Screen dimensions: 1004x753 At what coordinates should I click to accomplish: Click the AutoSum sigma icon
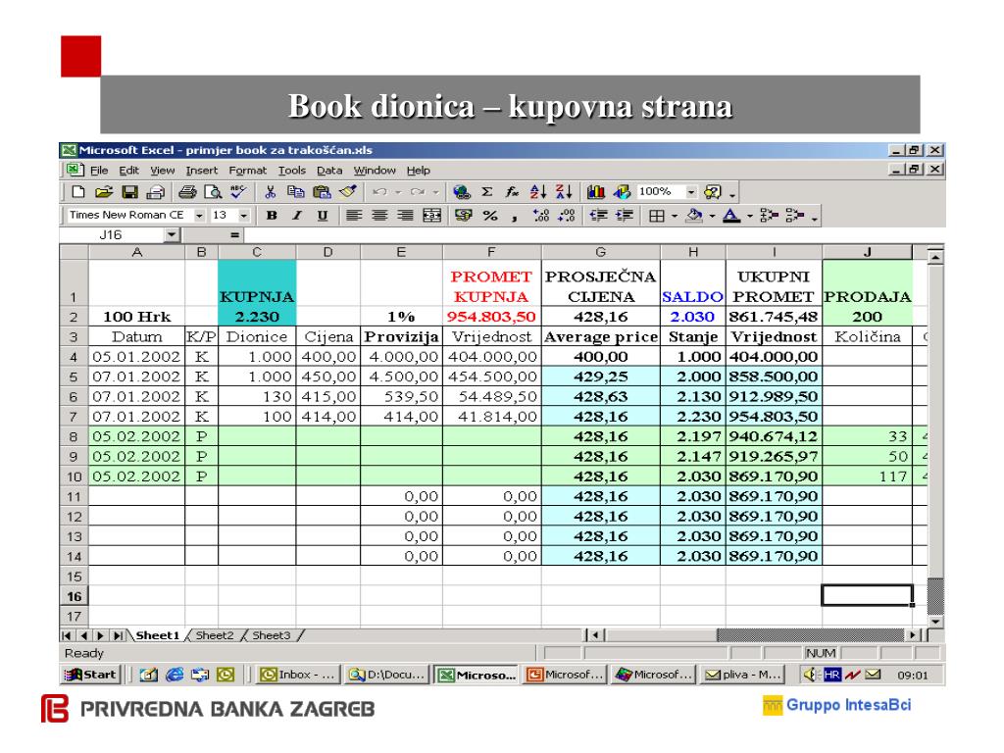(486, 191)
